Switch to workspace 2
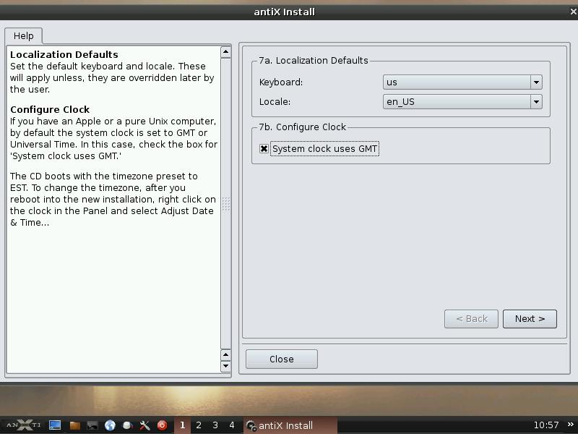Image resolution: width=578 pixels, height=434 pixels. [x=199, y=425]
